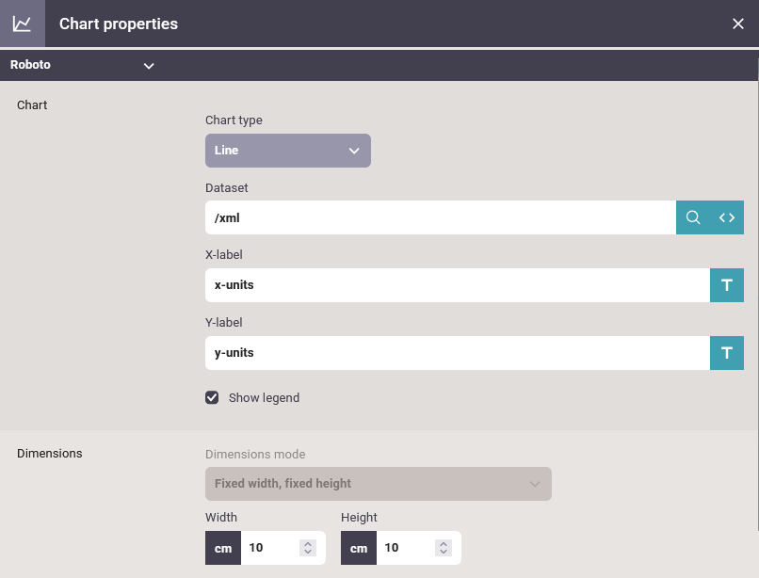Uncheck the Show legend checkbox

pyautogui.click(x=213, y=397)
